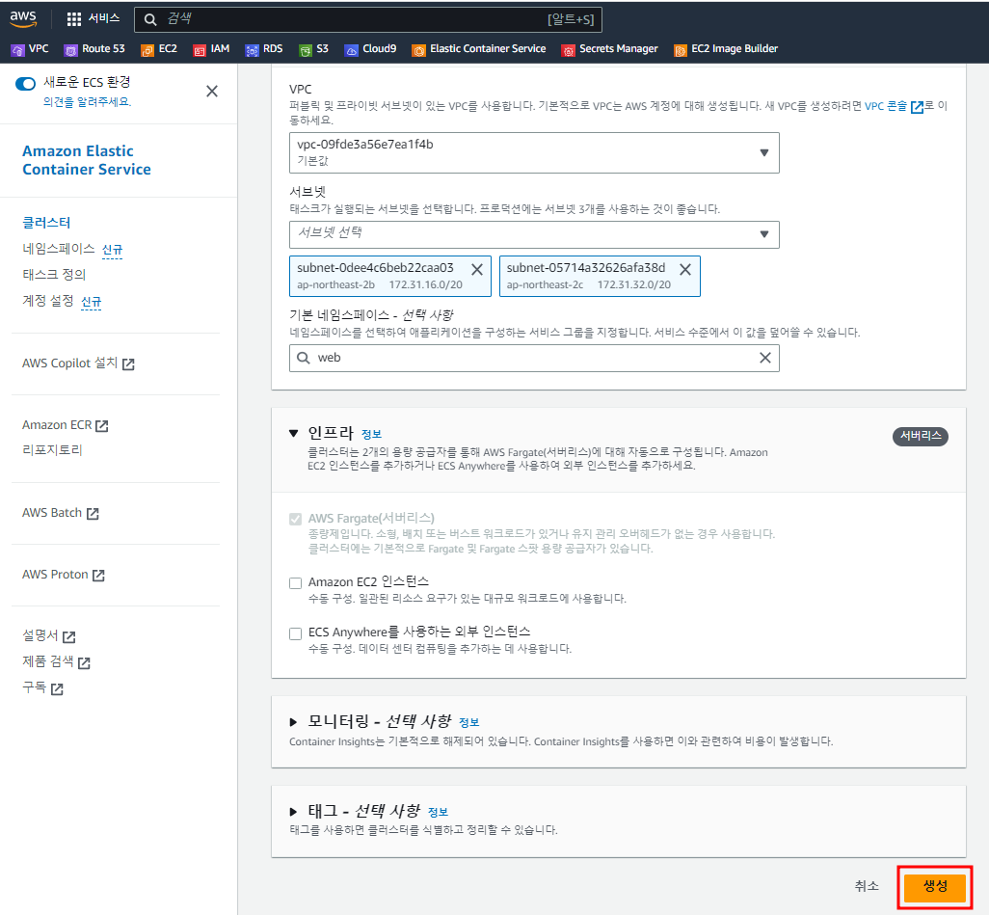
Task: Close the ECS side navigation panel
Action: [212, 91]
